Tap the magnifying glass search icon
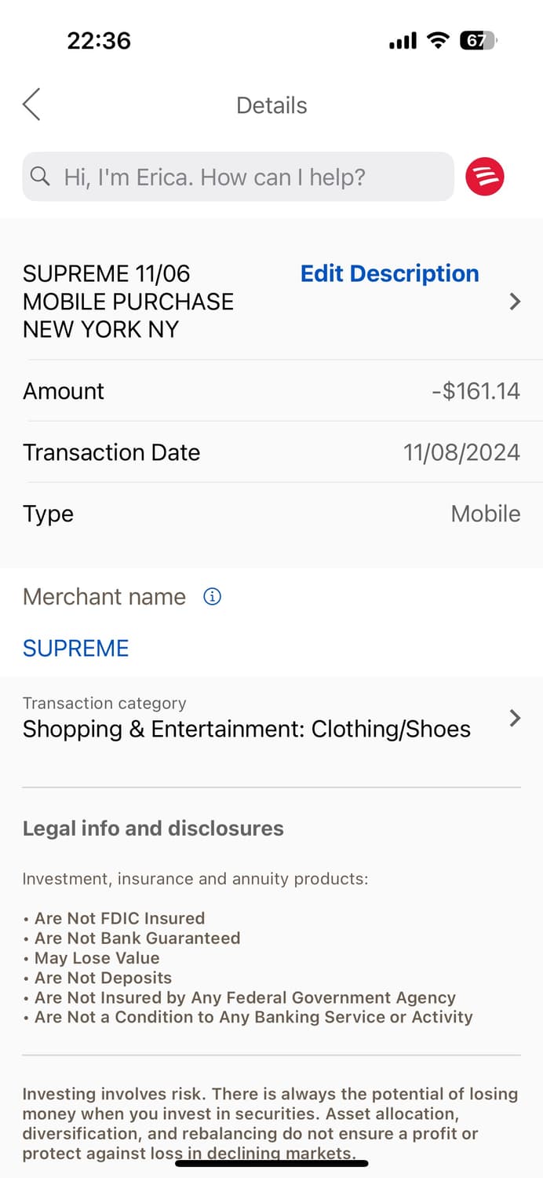543x1178 pixels. coord(40,177)
